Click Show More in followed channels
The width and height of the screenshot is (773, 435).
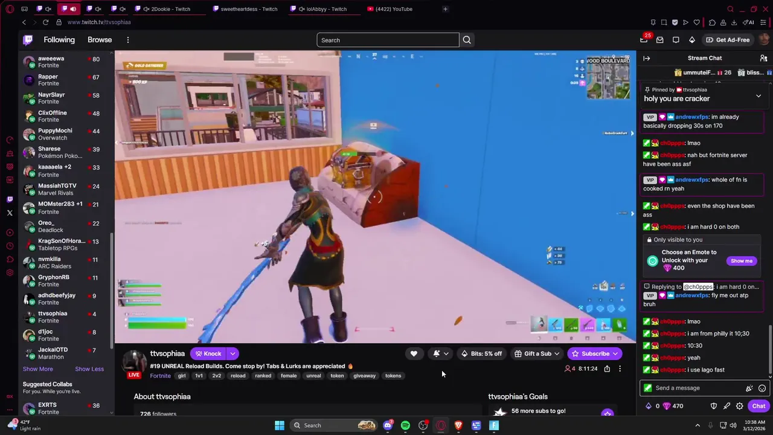coord(38,369)
